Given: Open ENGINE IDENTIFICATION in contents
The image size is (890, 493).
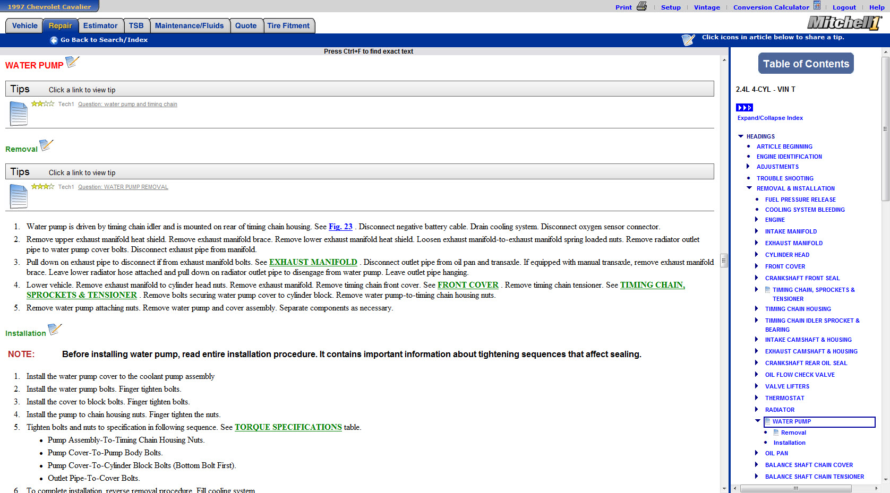Looking at the screenshot, I should (x=789, y=157).
